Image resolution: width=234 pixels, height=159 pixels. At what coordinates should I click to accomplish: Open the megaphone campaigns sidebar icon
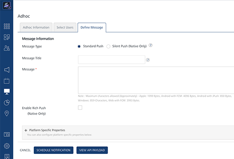pos(7,70)
